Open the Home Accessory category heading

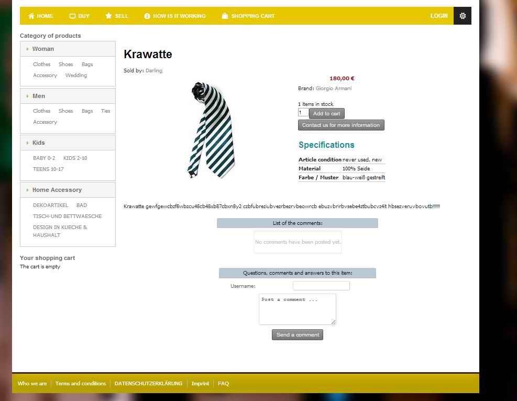[57, 190]
